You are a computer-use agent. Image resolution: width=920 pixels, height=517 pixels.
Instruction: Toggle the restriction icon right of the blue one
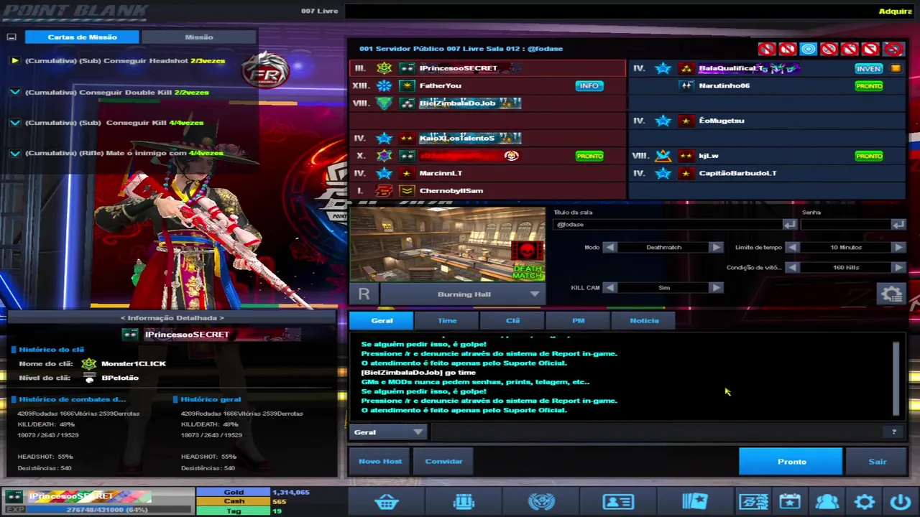pos(829,49)
